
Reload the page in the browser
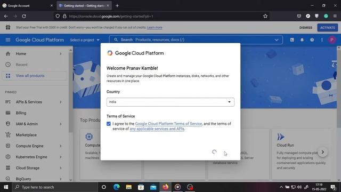[24, 16]
